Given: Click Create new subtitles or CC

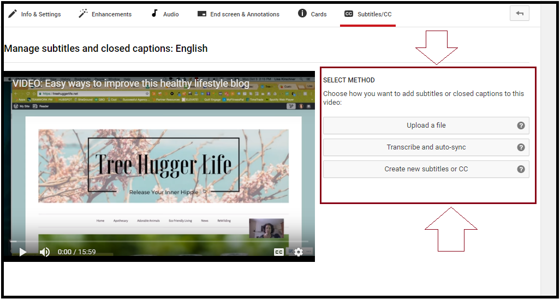Looking at the screenshot, I should coord(426,169).
